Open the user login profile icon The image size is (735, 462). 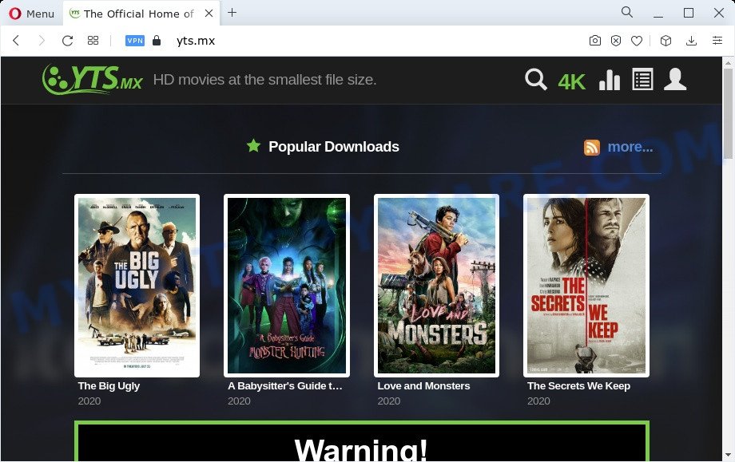tap(675, 79)
